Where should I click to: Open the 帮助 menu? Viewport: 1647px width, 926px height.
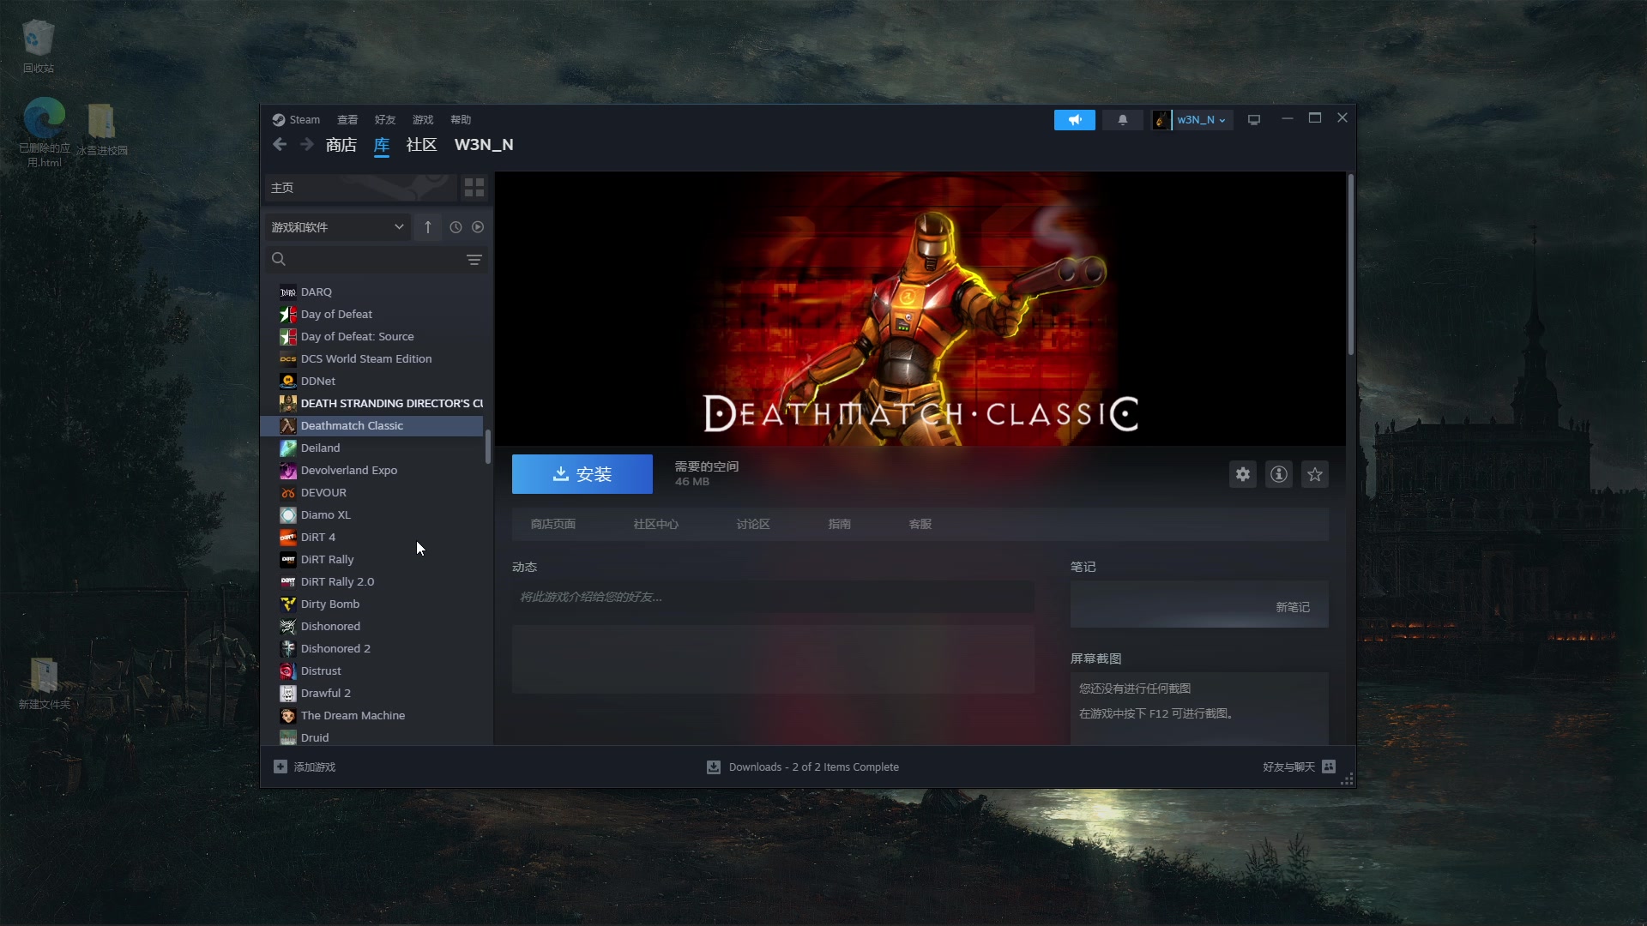(461, 120)
